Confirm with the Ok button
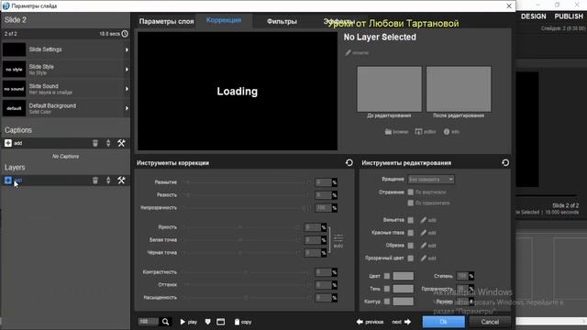The image size is (587, 330). click(444, 322)
